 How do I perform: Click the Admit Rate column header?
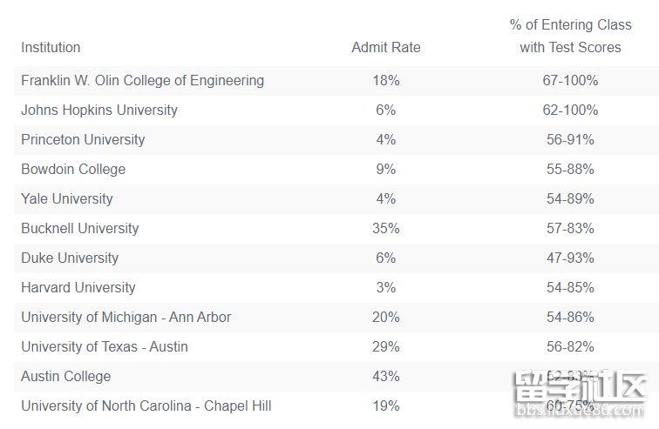pyautogui.click(x=385, y=47)
